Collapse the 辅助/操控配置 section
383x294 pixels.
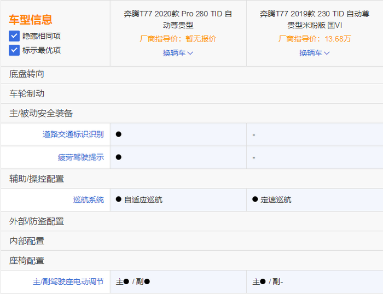[x=191, y=179]
